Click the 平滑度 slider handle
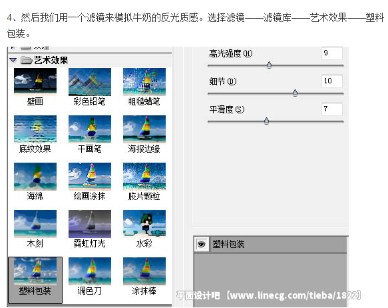 coord(266,121)
